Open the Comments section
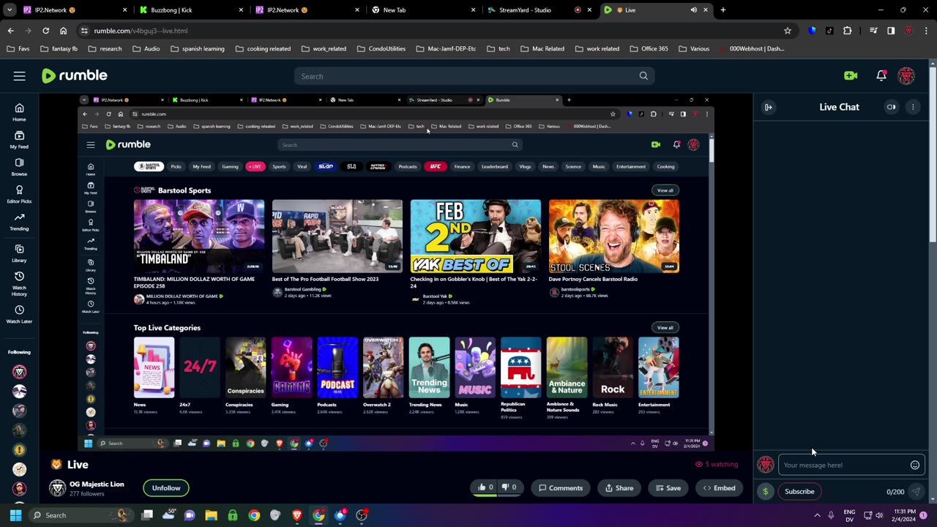Screen dimensions: 937x527 tap(561, 488)
